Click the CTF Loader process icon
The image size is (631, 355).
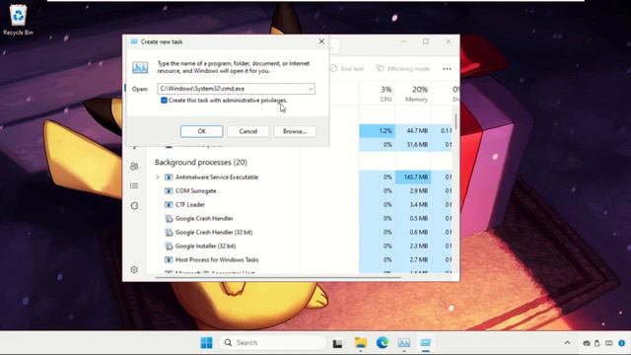[169, 204]
